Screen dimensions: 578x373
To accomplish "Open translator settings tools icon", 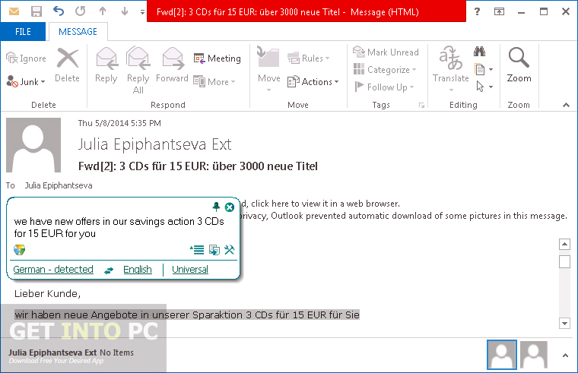I will tap(229, 250).
